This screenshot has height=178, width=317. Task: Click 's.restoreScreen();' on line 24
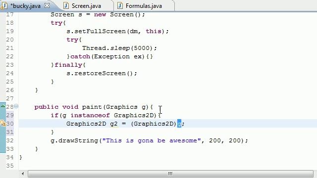102,73
